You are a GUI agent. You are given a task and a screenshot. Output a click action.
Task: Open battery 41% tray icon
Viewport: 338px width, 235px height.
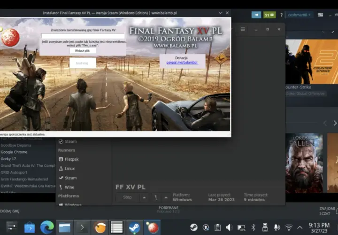point(241,227)
